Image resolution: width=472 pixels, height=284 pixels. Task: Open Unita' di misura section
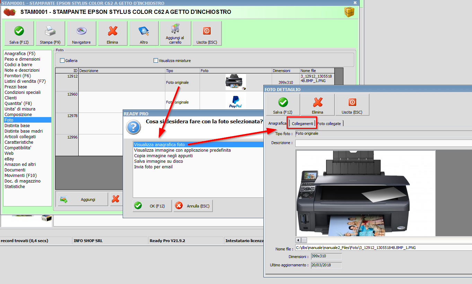(x=27, y=109)
